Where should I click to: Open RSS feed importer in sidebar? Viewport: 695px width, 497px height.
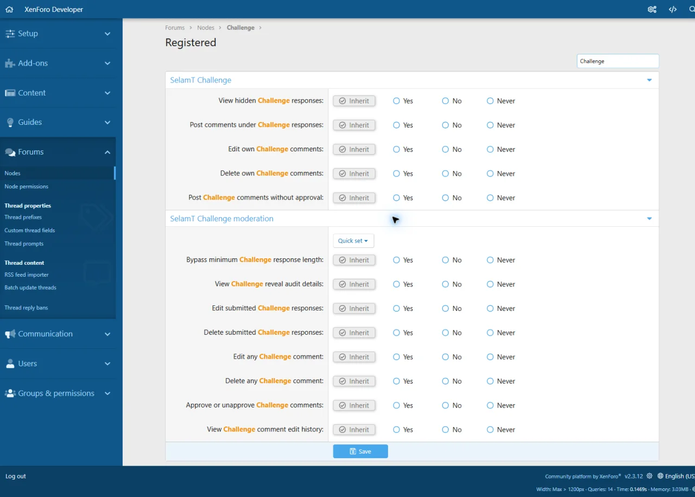(27, 275)
